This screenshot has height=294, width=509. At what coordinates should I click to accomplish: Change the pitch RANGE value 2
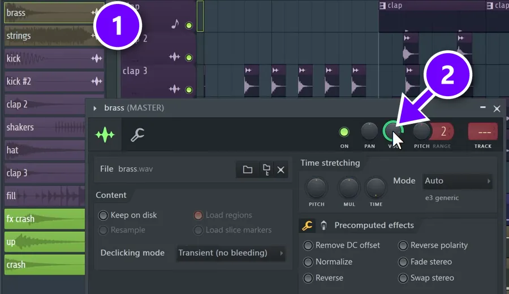[443, 131]
